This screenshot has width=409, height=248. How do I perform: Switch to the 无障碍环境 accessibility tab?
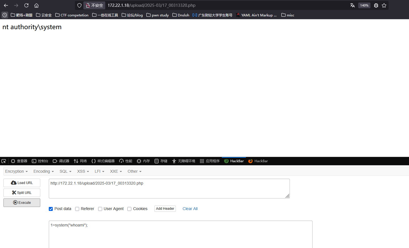click(184, 161)
